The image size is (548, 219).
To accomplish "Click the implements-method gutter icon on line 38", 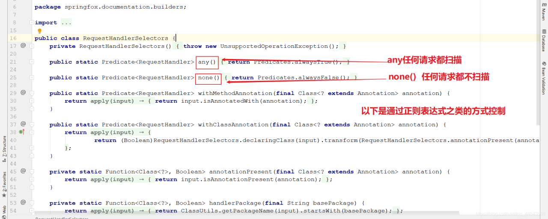I will click(x=22, y=132).
